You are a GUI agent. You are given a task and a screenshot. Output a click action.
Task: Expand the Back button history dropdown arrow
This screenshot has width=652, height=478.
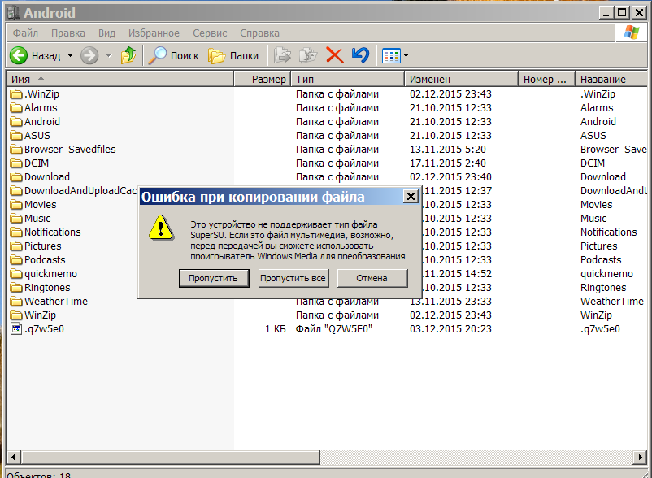click(70, 55)
